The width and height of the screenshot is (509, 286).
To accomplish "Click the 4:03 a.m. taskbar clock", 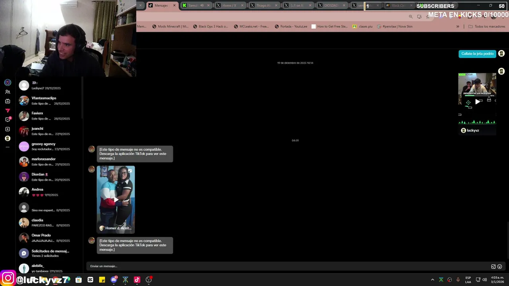I will click(497, 280).
